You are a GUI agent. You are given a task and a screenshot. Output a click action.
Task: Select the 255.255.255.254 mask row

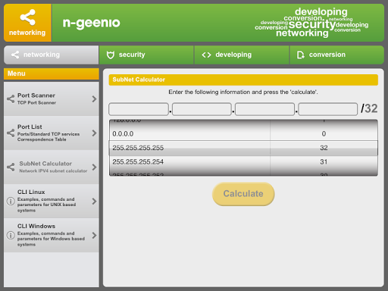pos(243,162)
